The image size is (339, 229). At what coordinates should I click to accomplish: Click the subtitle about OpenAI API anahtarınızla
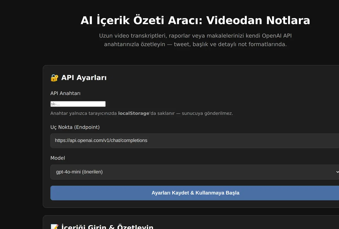point(195,40)
